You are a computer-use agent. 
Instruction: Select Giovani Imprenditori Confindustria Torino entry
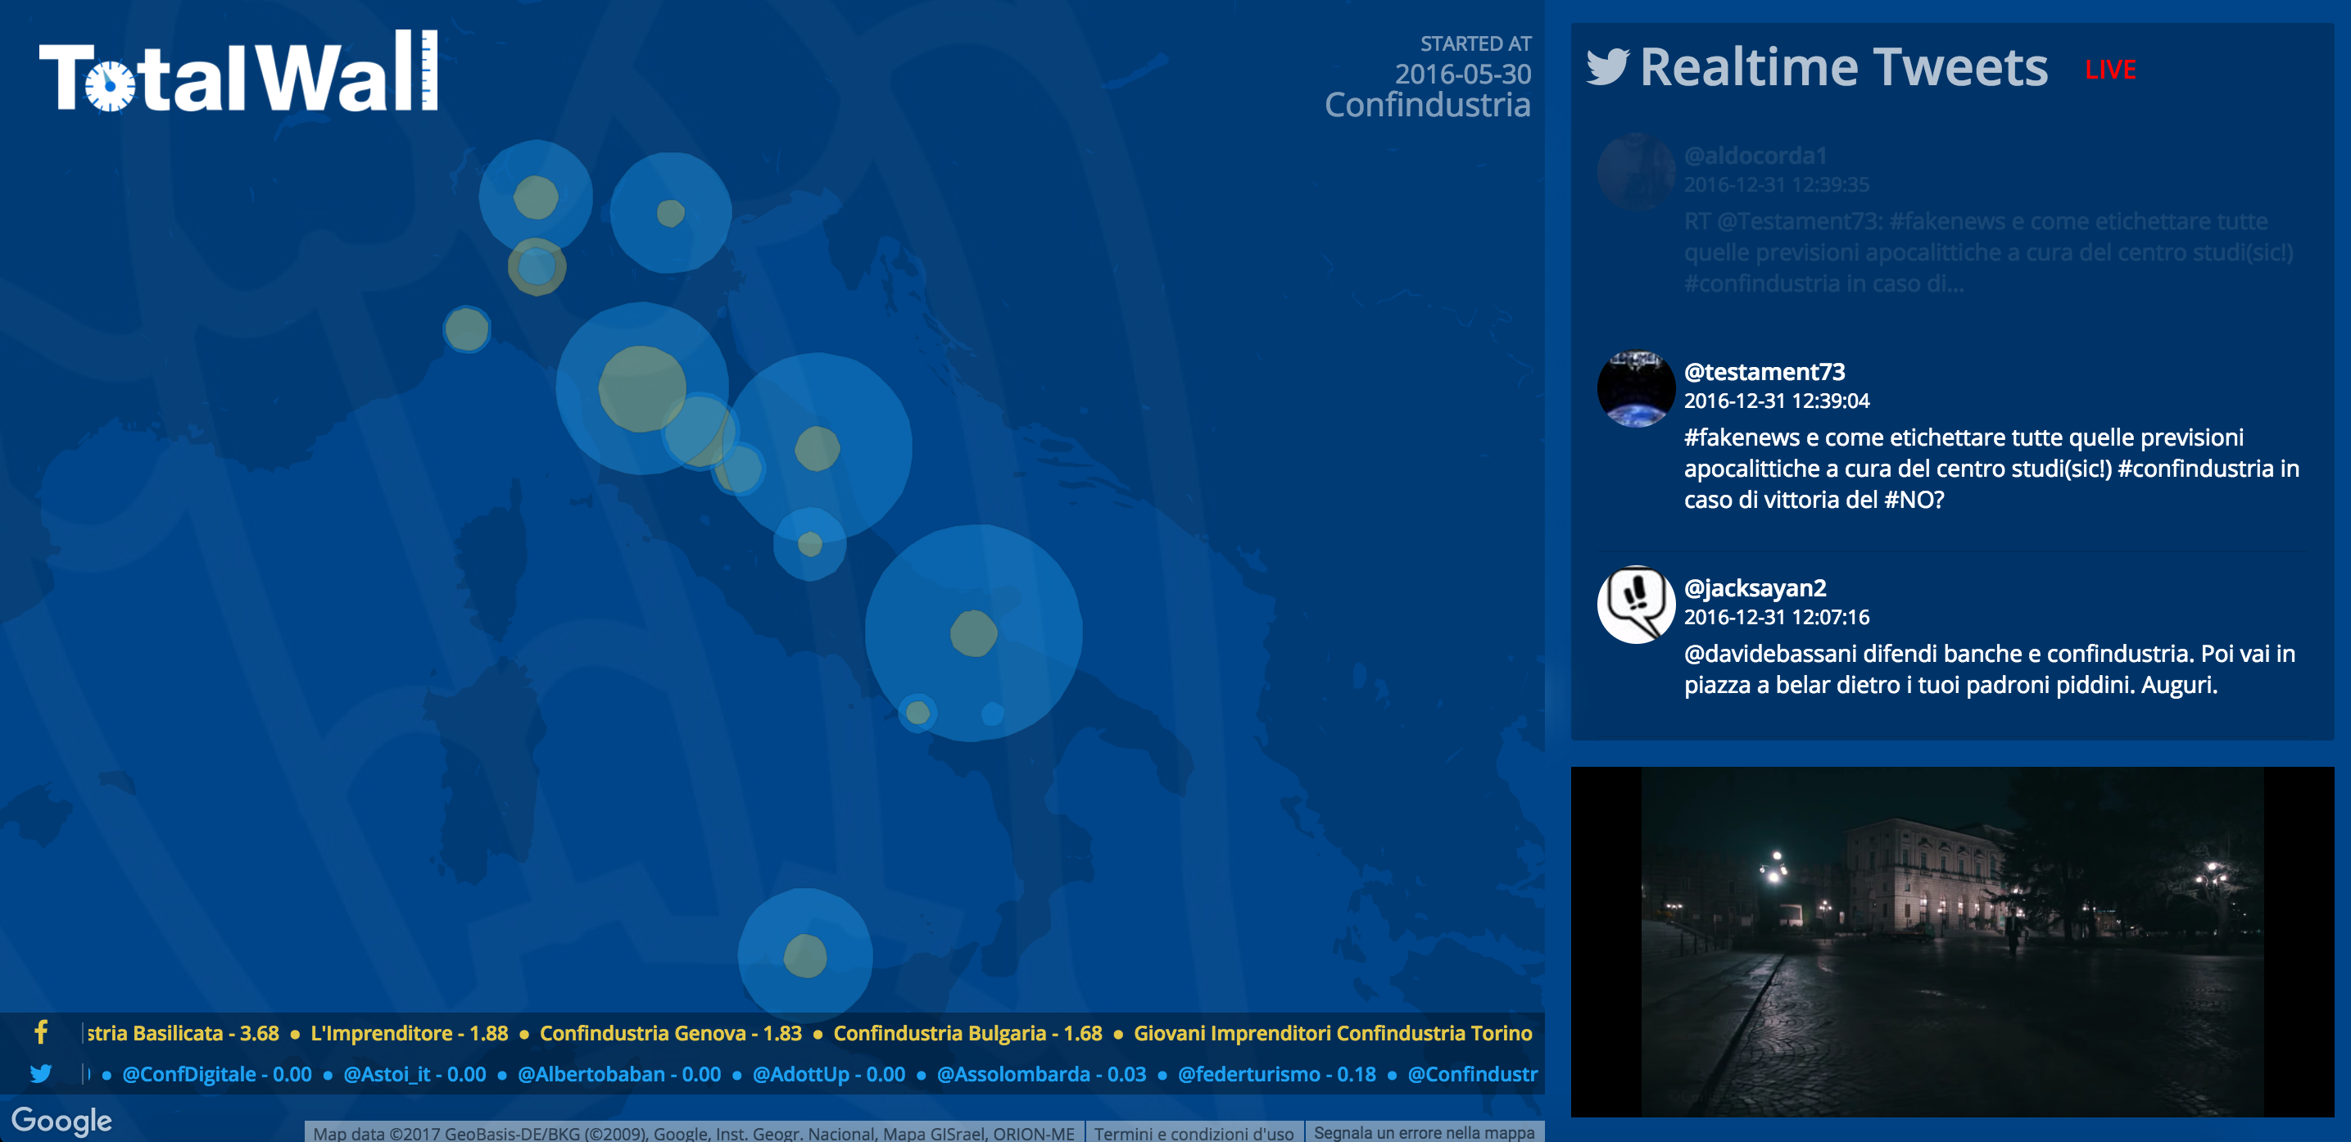pos(1333,1033)
